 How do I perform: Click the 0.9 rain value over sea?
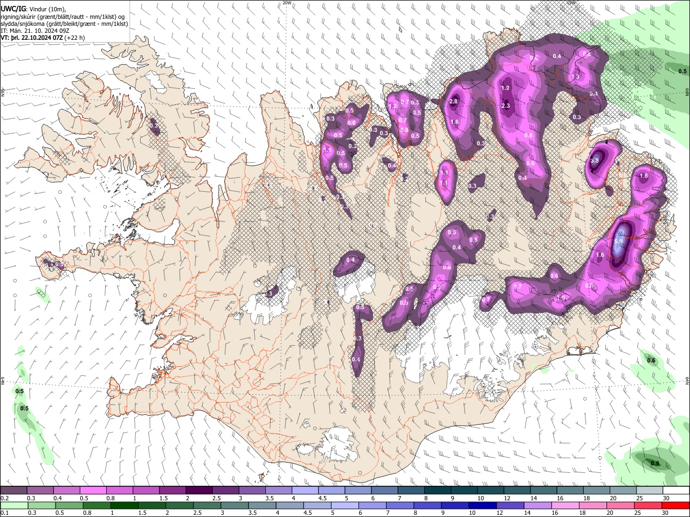pos(655,463)
